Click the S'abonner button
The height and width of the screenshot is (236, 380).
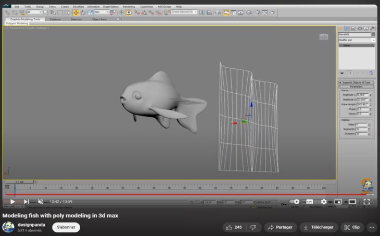pos(66,227)
